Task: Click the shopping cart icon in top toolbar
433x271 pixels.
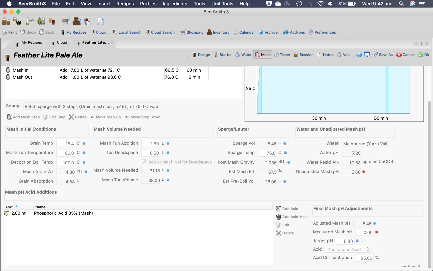Action: pyautogui.click(x=66, y=21)
